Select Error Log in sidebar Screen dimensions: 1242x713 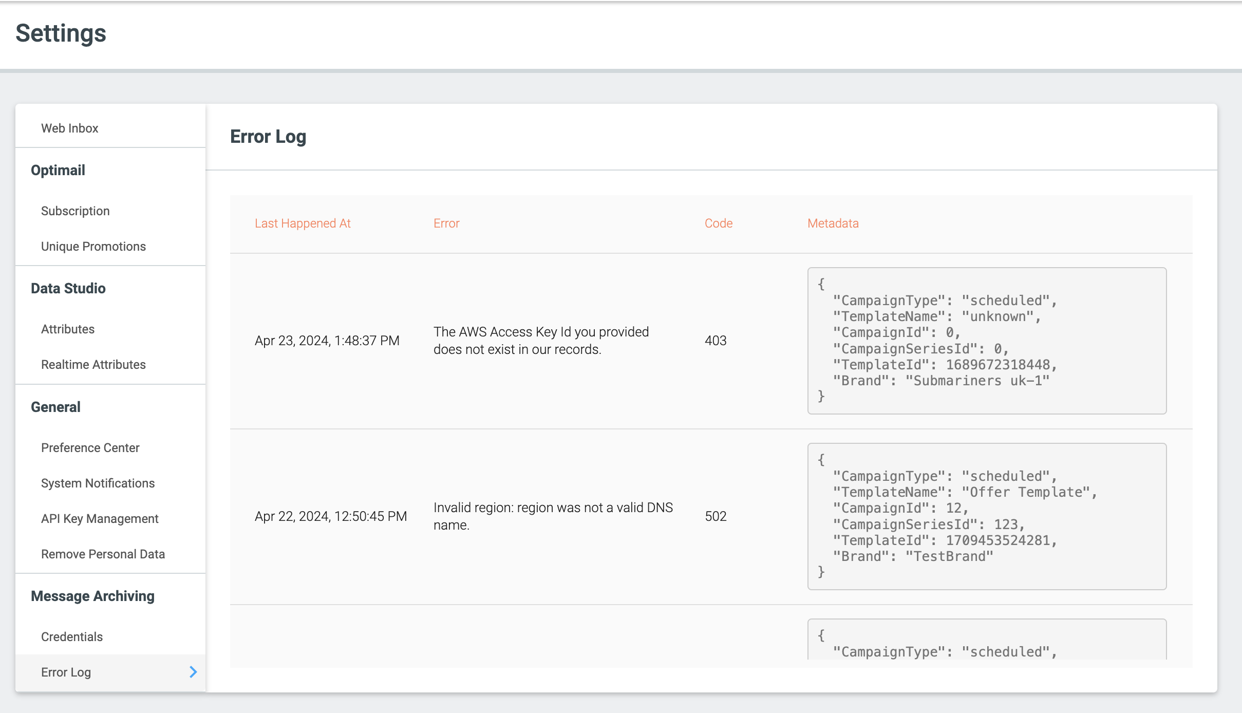click(x=110, y=672)
